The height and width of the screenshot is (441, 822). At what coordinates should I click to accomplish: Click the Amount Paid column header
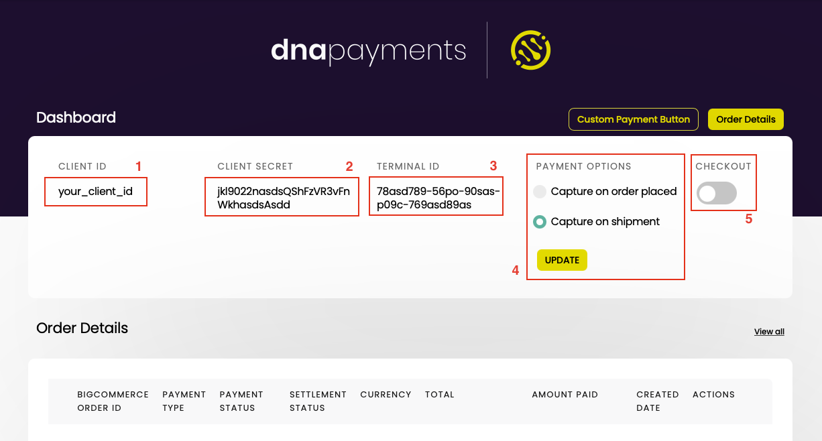point(565,395)
